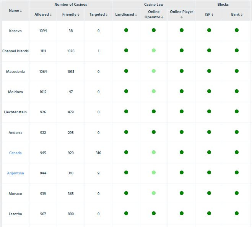This screenshot has width=252, height=227.
Task: Click Kosovo's ISP block status dot
Action: pos(209,30)
